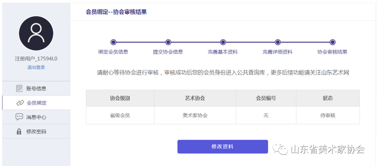Click the 完善基本资料 step circle

pyautogui.click(x=223, y=42)
